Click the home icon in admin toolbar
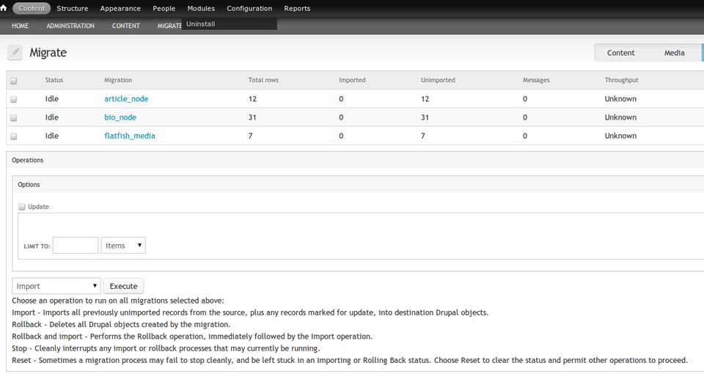Viewport: 704px width, 382px height. 4,8
